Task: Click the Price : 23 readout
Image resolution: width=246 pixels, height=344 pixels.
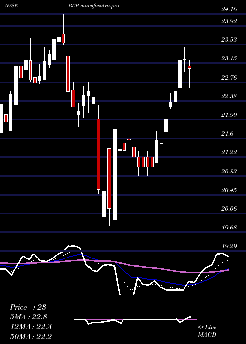Action: click(28, 307)
